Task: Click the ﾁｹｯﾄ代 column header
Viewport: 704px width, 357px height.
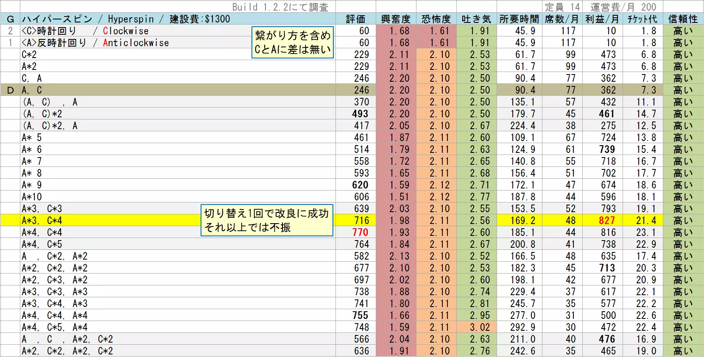Action: point(643,19)
